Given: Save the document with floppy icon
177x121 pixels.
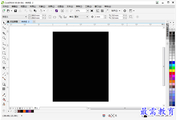Looking at the screenshot, I should [x=15, y=11].
